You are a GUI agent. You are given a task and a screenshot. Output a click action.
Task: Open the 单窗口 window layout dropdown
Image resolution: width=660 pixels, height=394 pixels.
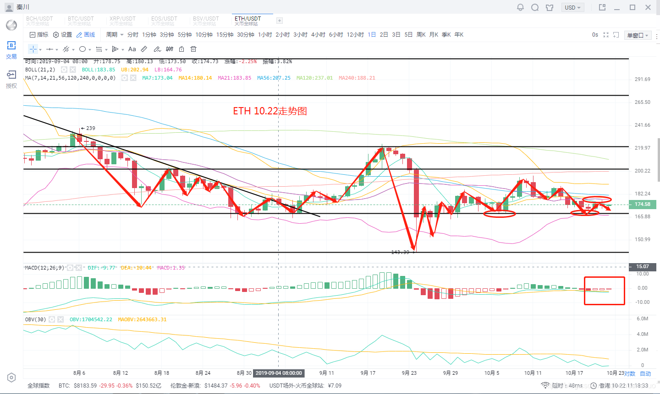[638, 35]
